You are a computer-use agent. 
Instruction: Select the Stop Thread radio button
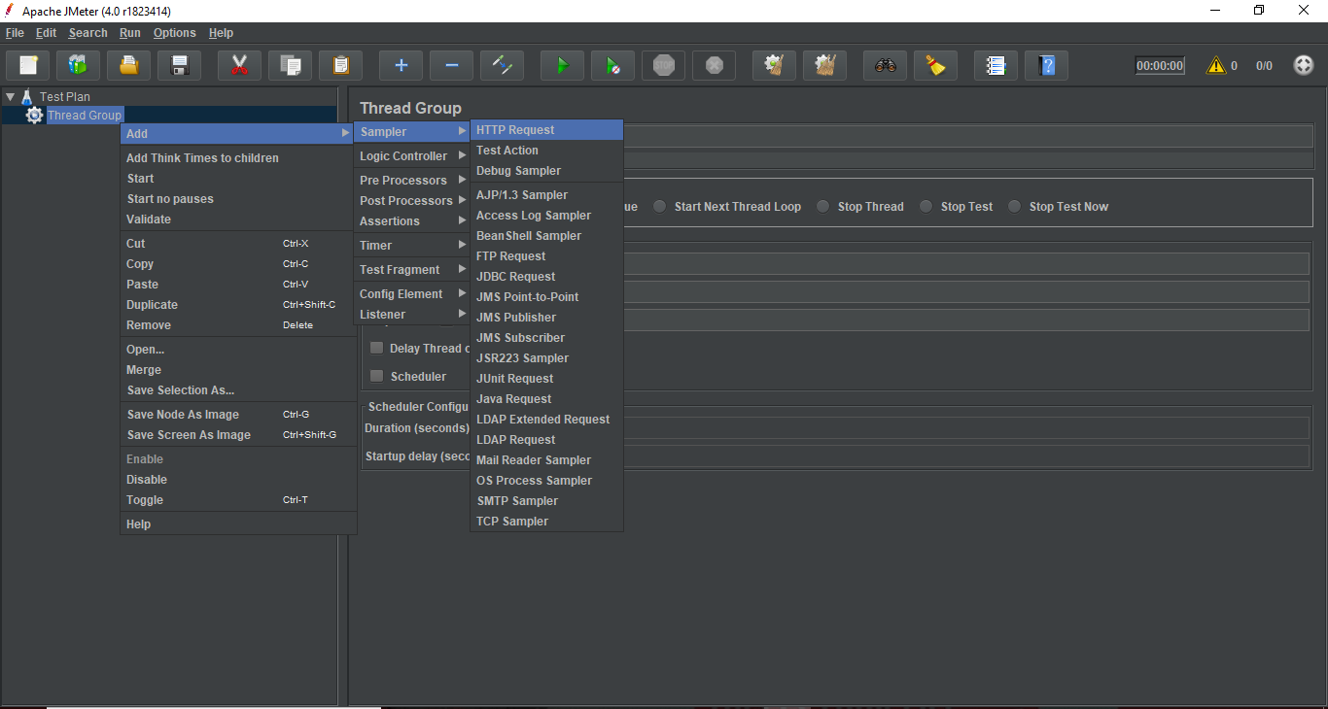pyautogui.click(x=823, y=207)
